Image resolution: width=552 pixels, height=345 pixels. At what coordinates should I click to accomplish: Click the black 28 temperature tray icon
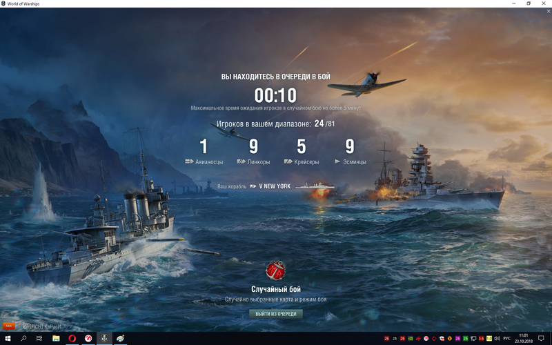(394, 338)
